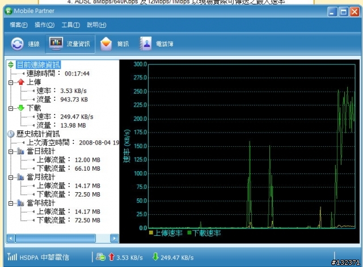Click the yellow 上傳速率 legend marker
Image resolution: width=363 pixels, height=267 pixels.
[151, 232]
